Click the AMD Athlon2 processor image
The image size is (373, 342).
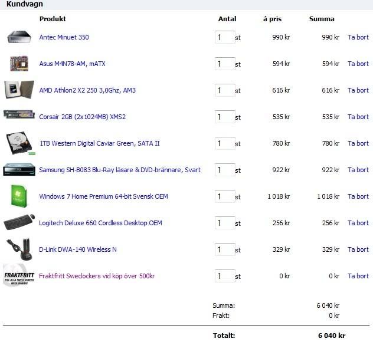tap(17, 90)
